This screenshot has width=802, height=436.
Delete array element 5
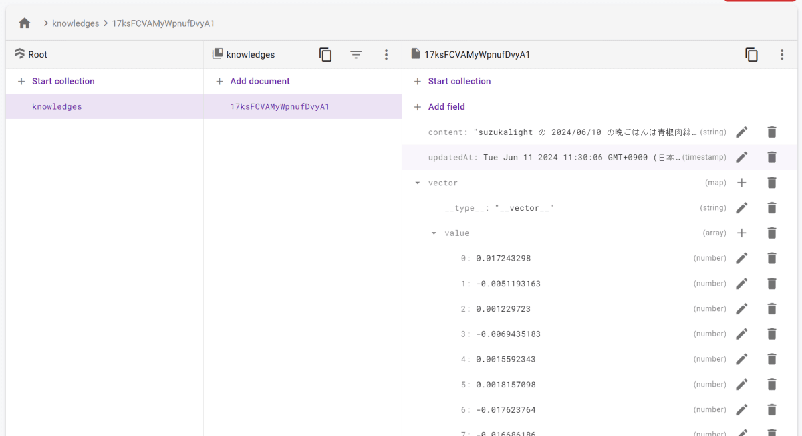point(772,385)
